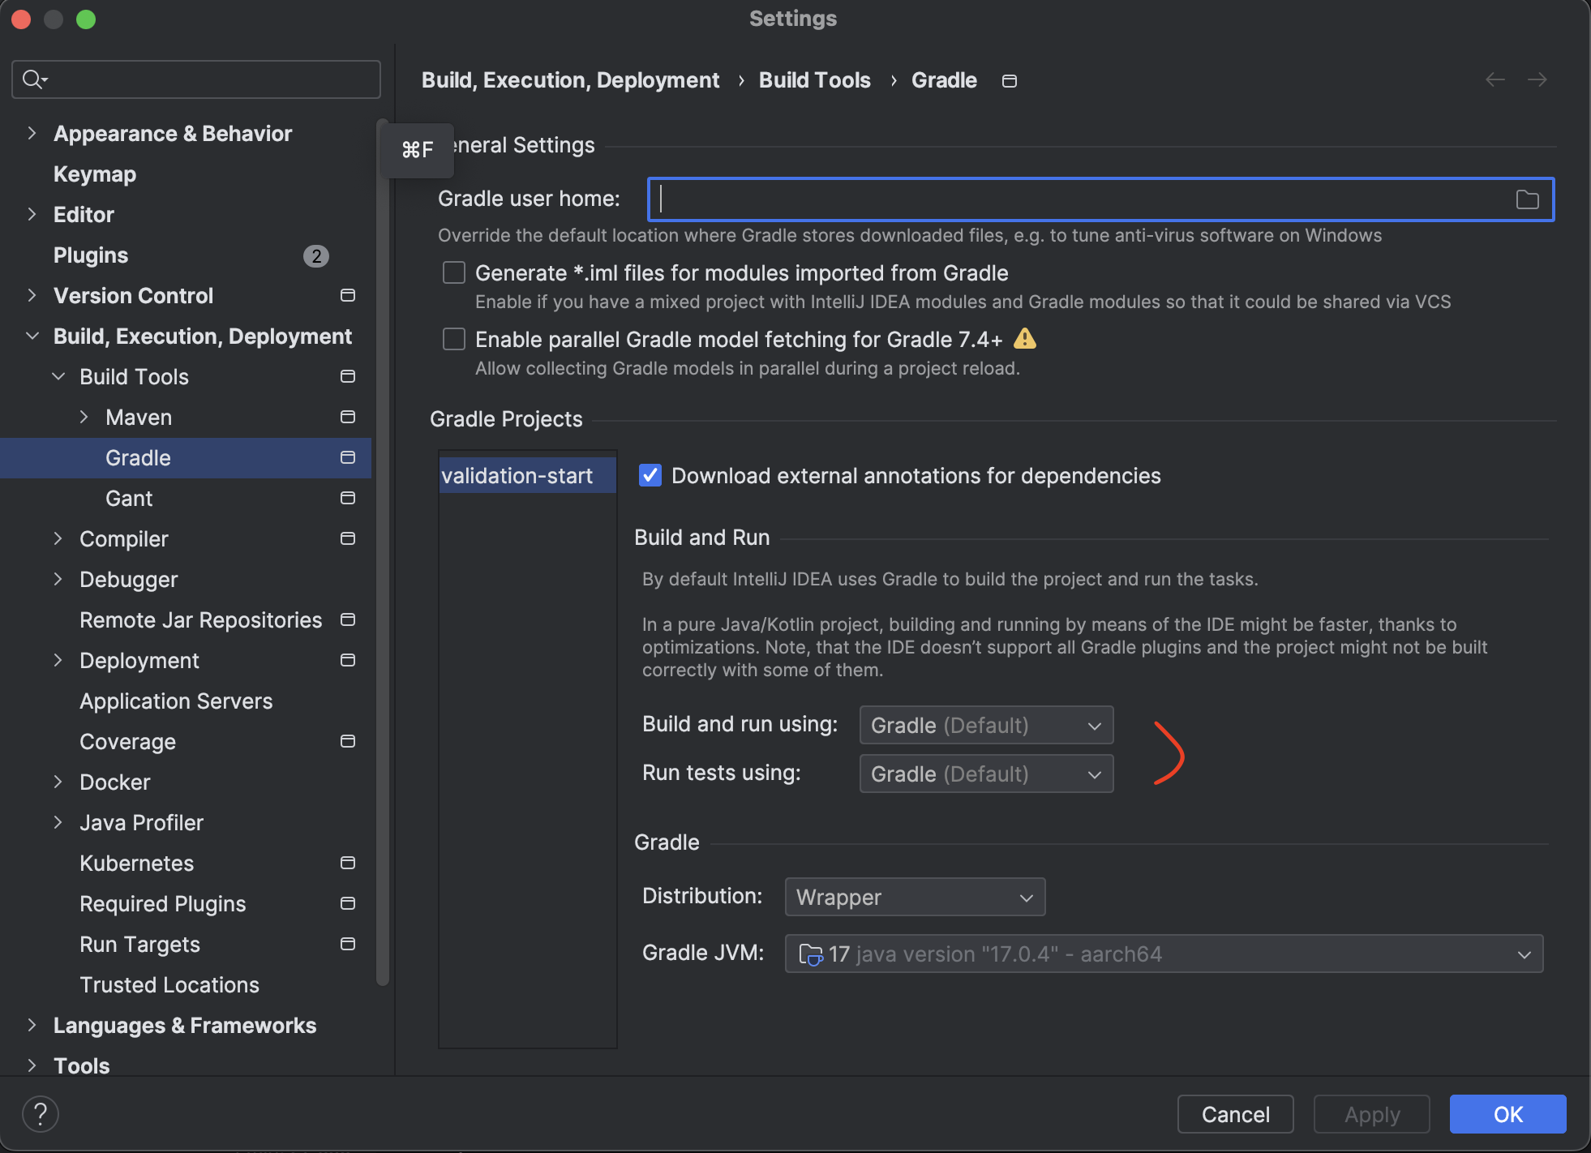Click the settings tree scrollbar

coord(383,551)
